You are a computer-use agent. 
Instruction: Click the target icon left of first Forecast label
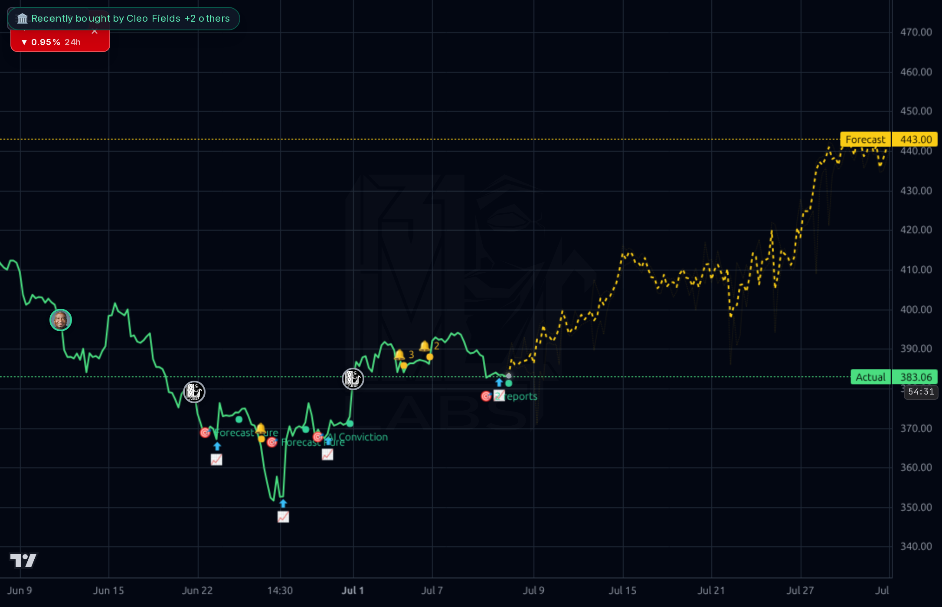point(205,432)
